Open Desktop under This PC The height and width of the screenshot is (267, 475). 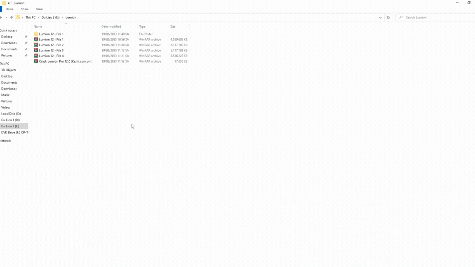7,76
